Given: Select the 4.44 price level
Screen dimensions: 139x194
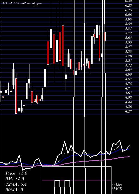Looking at the screenshot, I should click(x=128, y=102).
